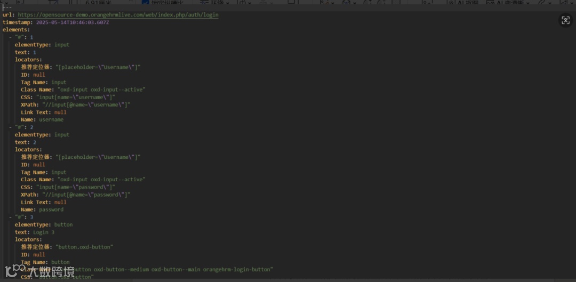This screenshot has width=576, height=282.
Task: Select CSS value input[name="password"]
Action: pos(76,187)
